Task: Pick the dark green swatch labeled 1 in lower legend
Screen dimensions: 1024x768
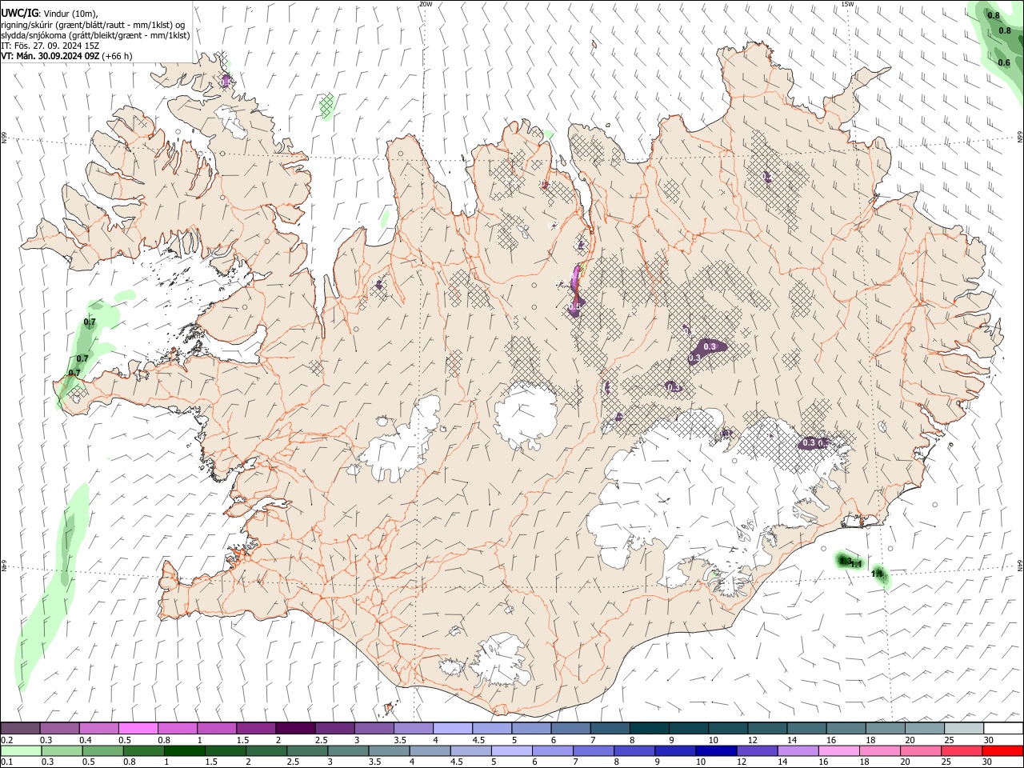Action: click(183, 751)
